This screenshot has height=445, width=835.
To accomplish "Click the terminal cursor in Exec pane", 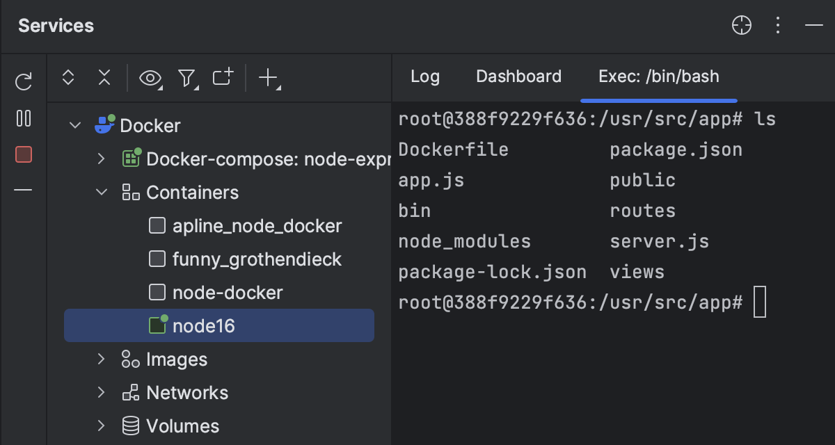I will coord(760,302).
